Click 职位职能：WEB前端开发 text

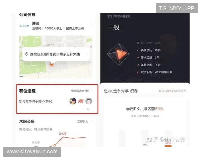coord(156,72)
